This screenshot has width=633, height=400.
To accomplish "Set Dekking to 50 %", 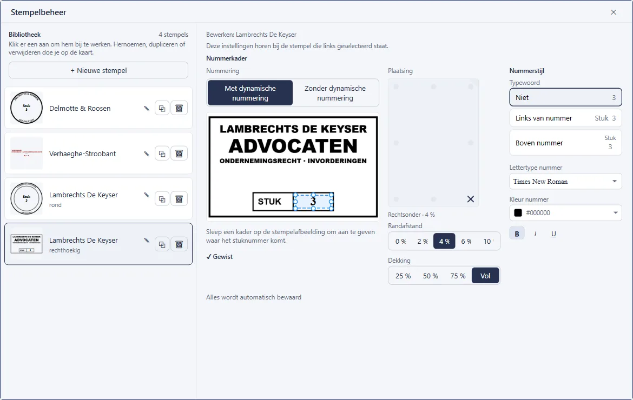I will point(430,276).
